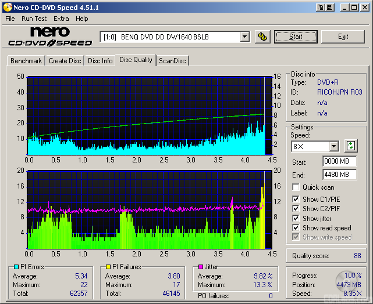This screenshot has width=373, height=304.
Task: Close the Nero CD-DVD Speed window
Action: [364, 7]
